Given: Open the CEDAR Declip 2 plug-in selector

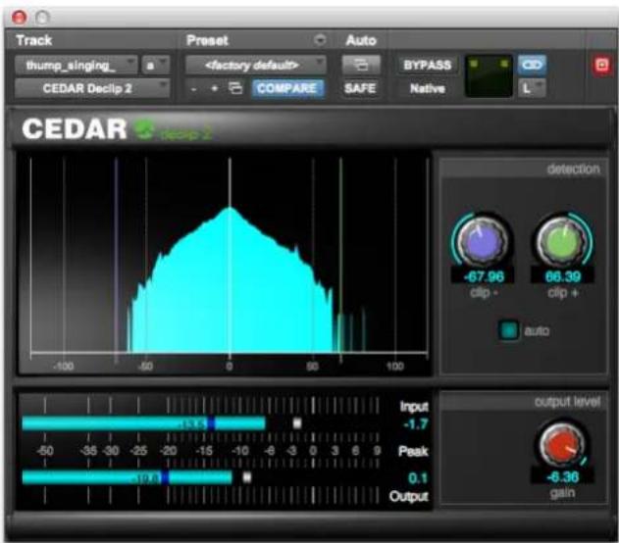Looking at the screenshot, I should (x=92, y=88).
